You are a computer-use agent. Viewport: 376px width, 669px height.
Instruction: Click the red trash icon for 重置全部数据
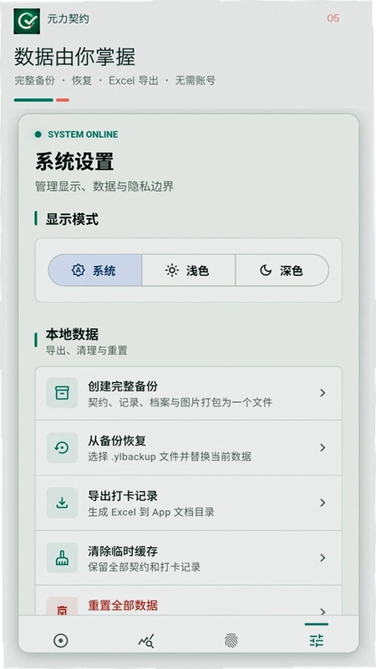pyautogui.click(x=62, y=607)
